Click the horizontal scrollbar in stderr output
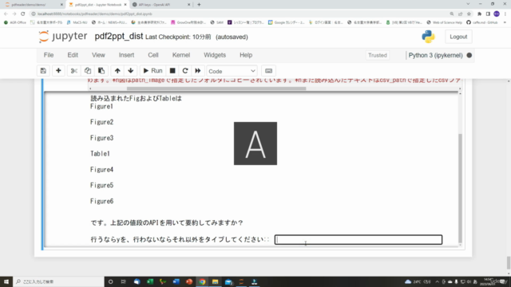This screenshot has width=511, height=287. click(216, 88)
